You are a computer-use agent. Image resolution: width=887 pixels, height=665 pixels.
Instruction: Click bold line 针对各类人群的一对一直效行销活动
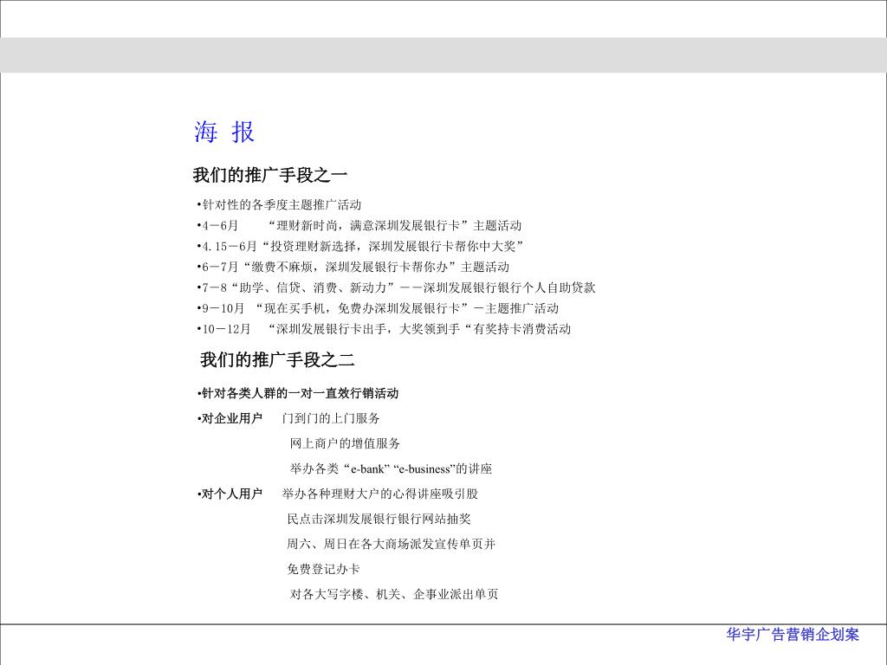(298, 394)
